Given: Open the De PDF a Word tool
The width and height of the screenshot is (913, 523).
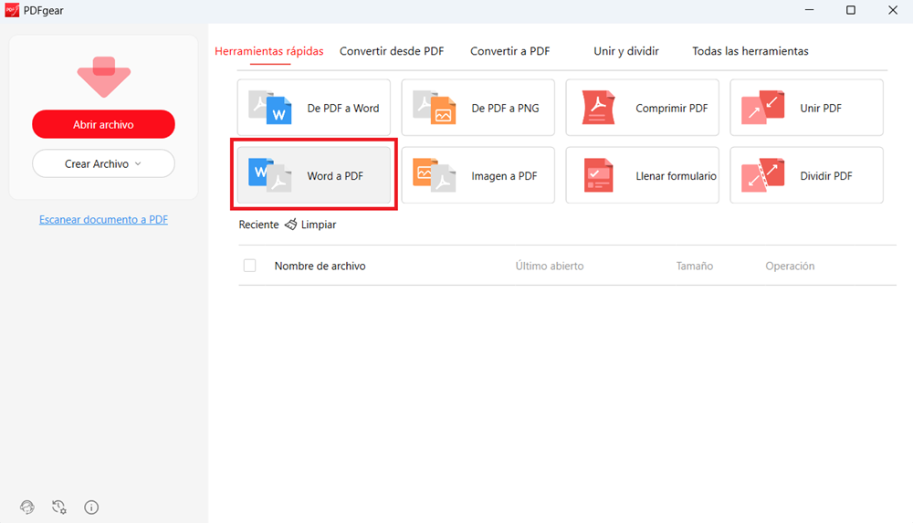Looking at the screenshot, I should pyautogui.click(x=314, y=108).
